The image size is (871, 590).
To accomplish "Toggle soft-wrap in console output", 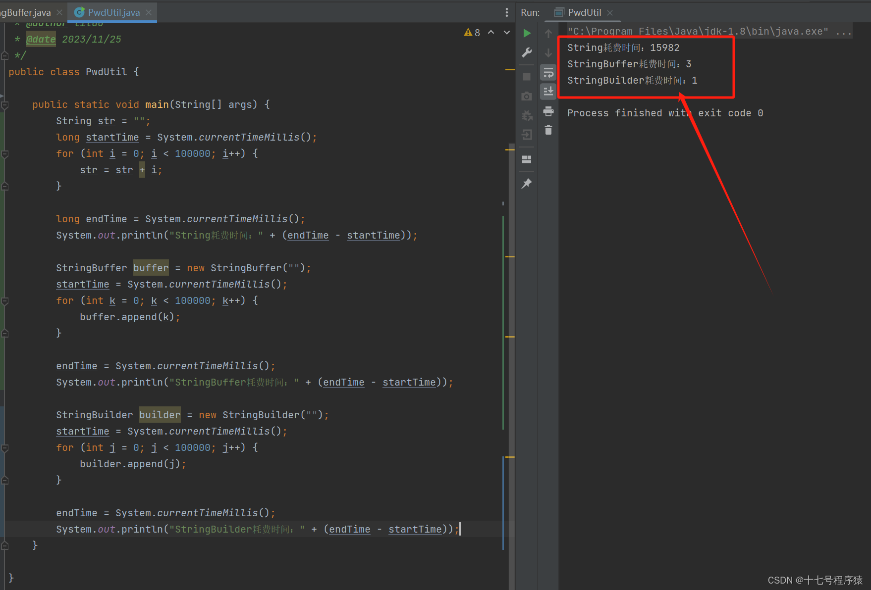I will 548,73.
